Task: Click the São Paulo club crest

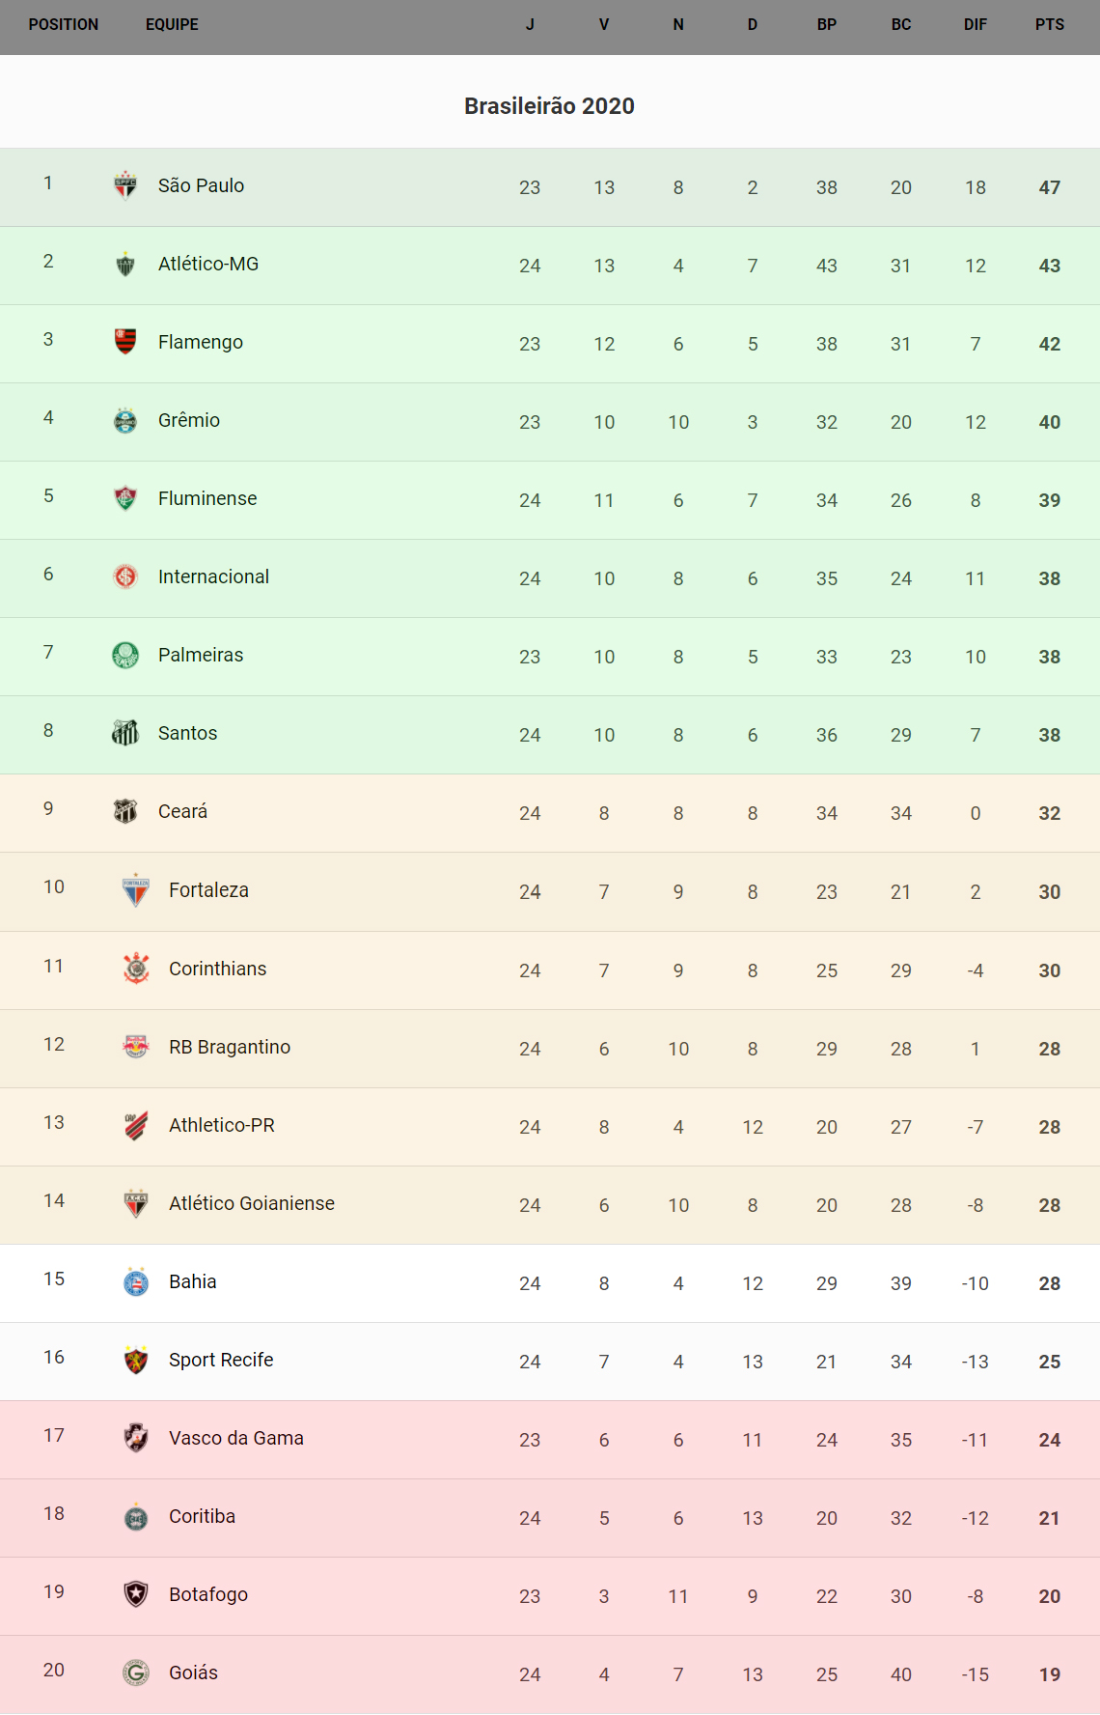Action: 125,184
